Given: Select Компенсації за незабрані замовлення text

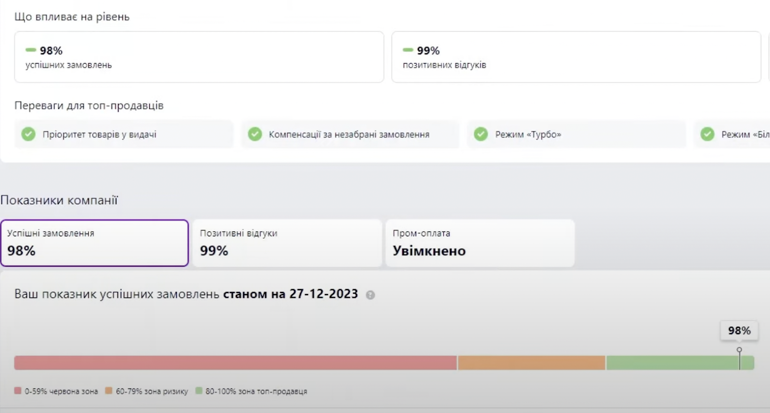Looking at the screenshot, I should [349, 134].
